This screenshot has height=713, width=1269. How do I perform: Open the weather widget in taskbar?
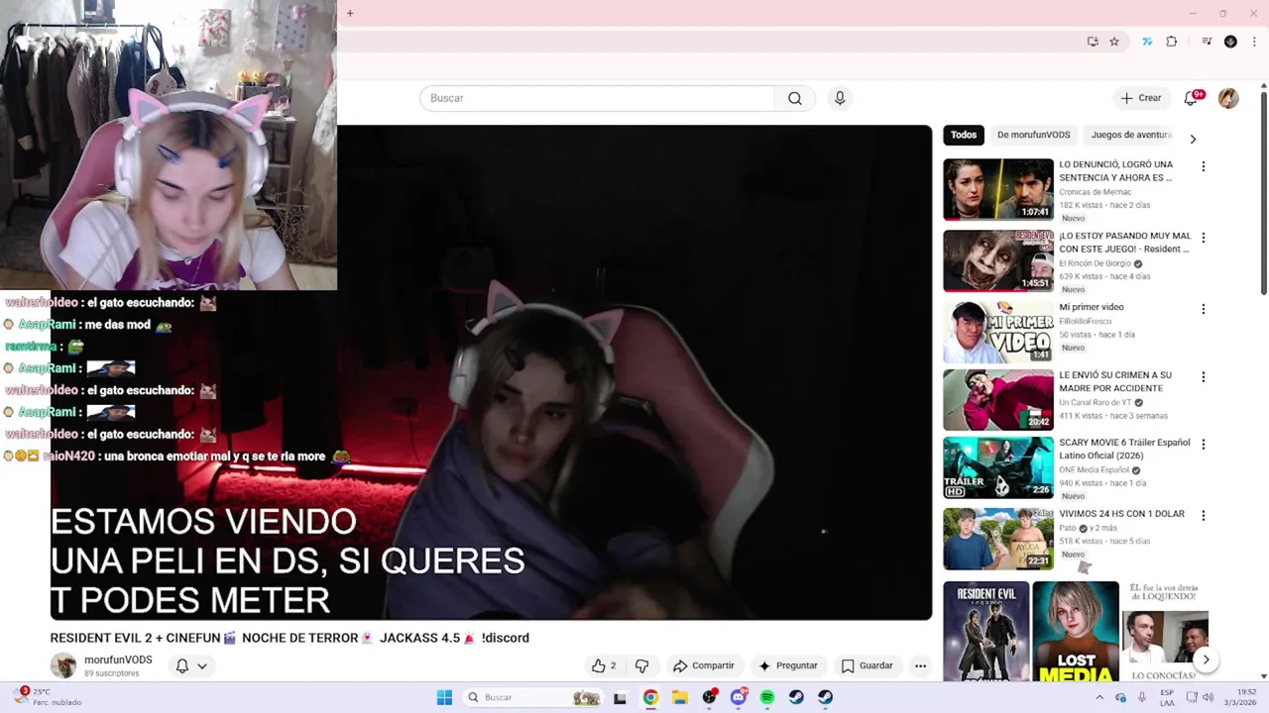tap(48, 697)
